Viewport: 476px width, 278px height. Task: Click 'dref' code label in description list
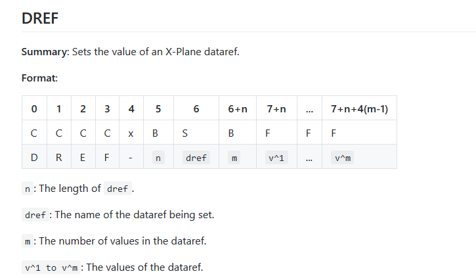35,215
